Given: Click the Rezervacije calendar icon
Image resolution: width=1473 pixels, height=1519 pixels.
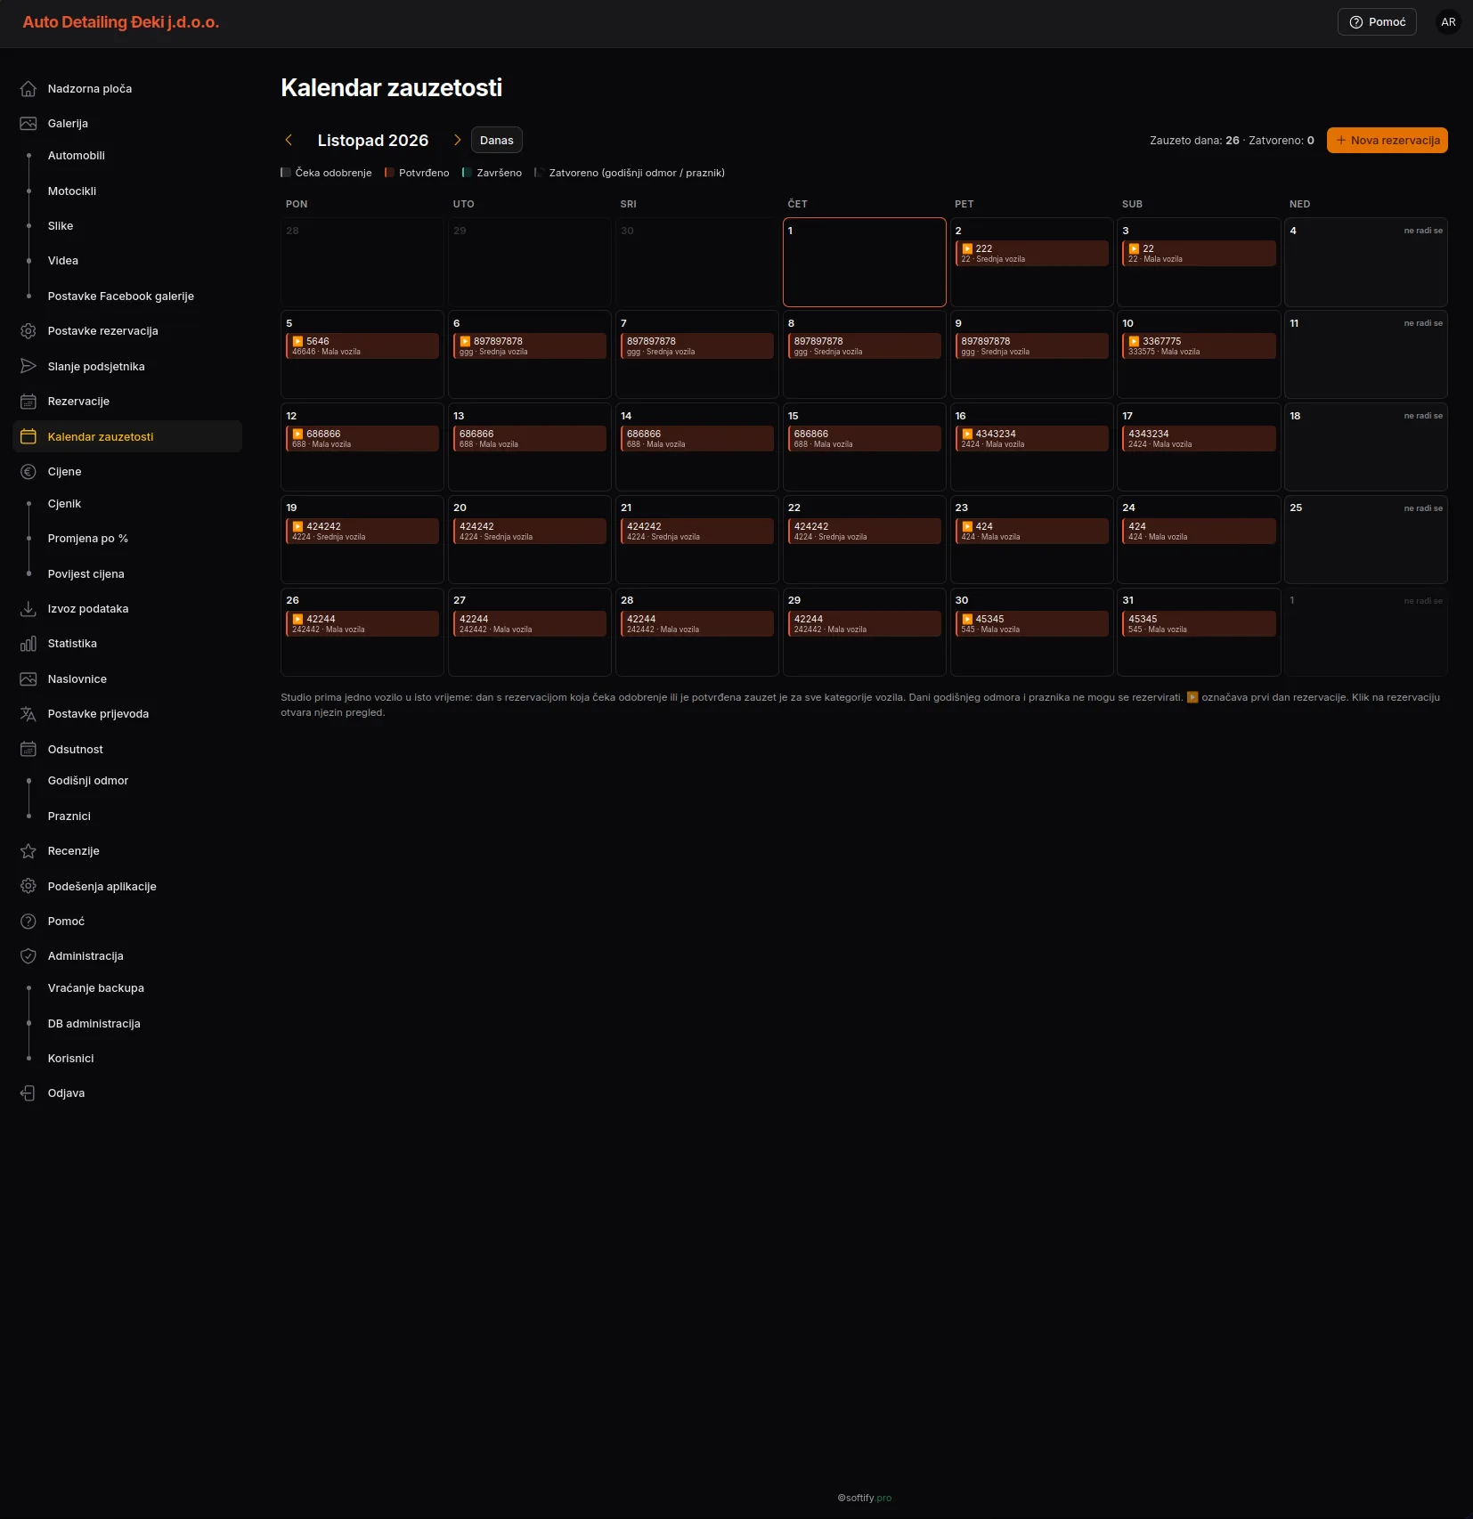Looking at the screenshot, I should coord(28,402).
